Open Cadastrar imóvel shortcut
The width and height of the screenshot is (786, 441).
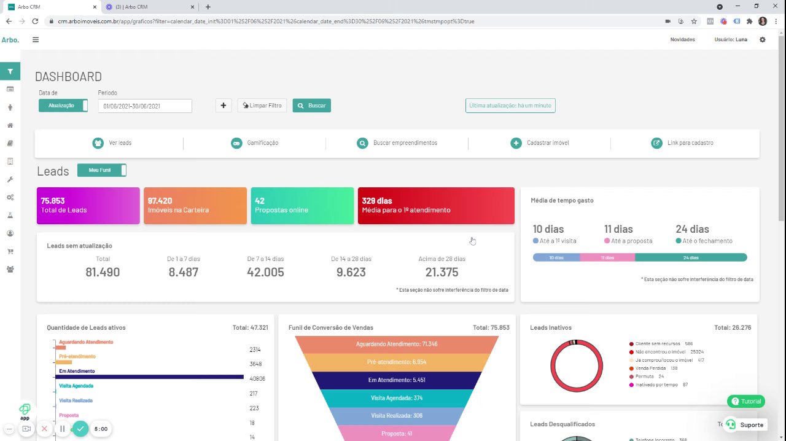(x=540, y=143)
